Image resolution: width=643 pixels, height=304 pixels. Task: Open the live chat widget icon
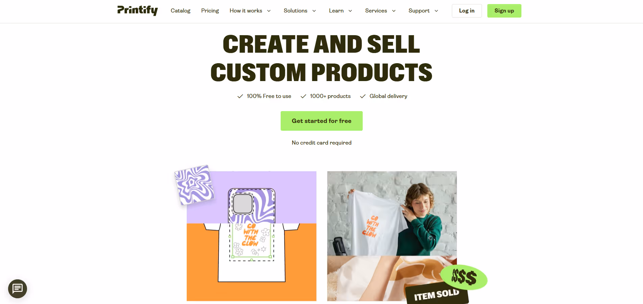(x=18, y=289)
